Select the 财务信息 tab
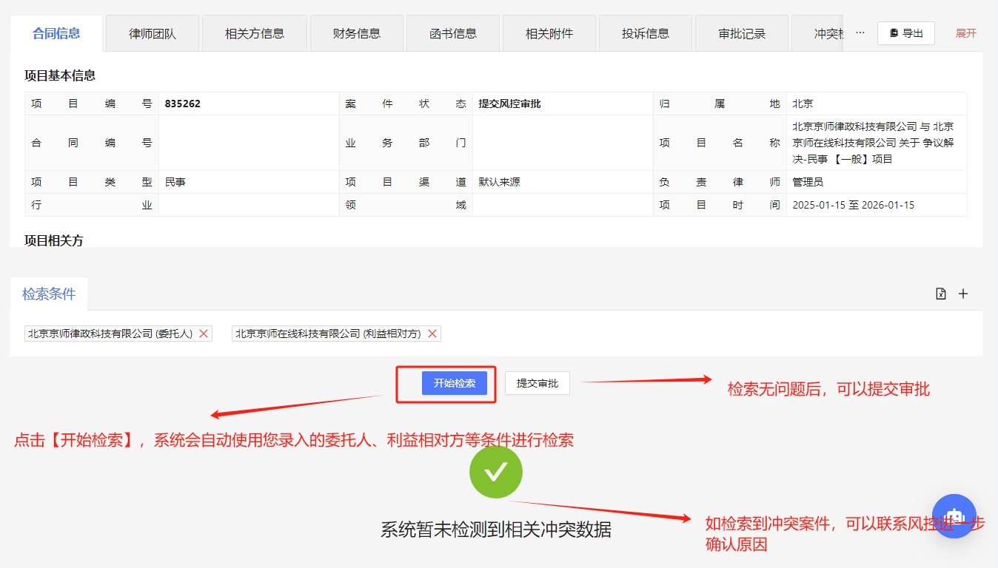Viewport: 998px width, 568px height. (357, 33)
